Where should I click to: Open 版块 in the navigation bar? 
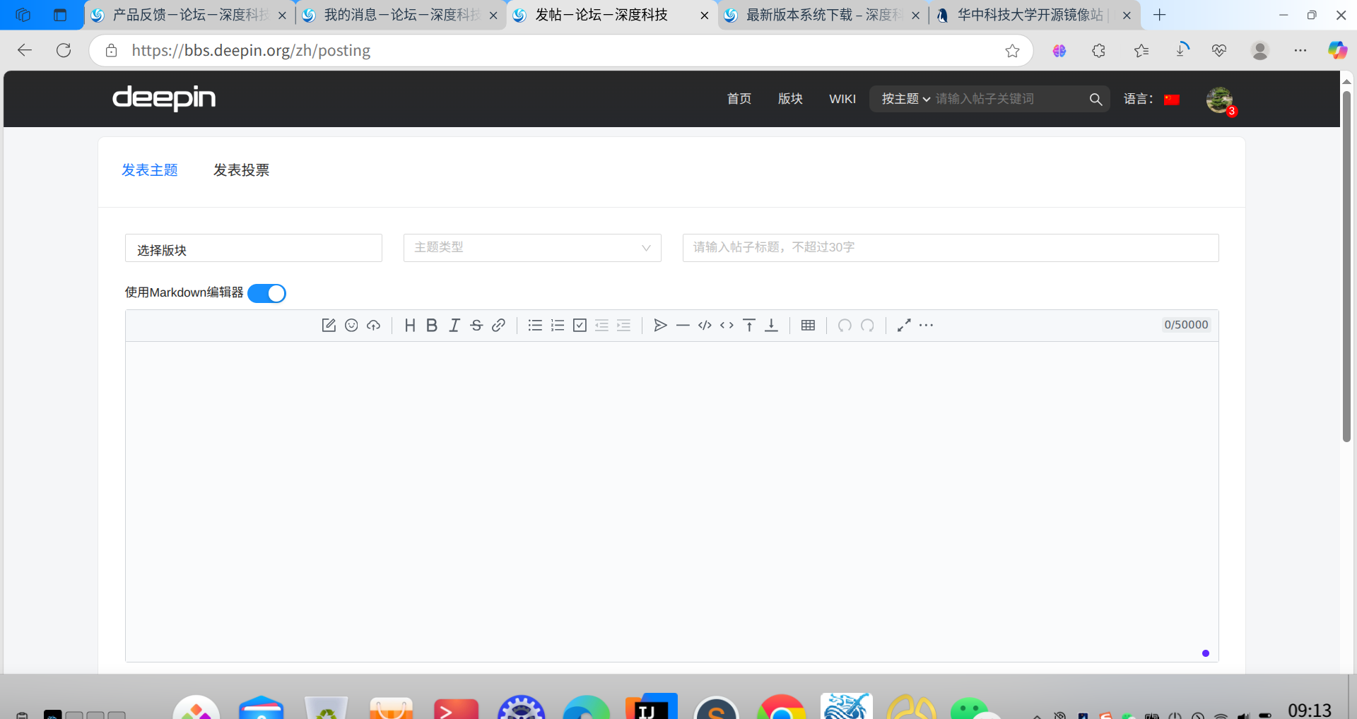point(790,99)
